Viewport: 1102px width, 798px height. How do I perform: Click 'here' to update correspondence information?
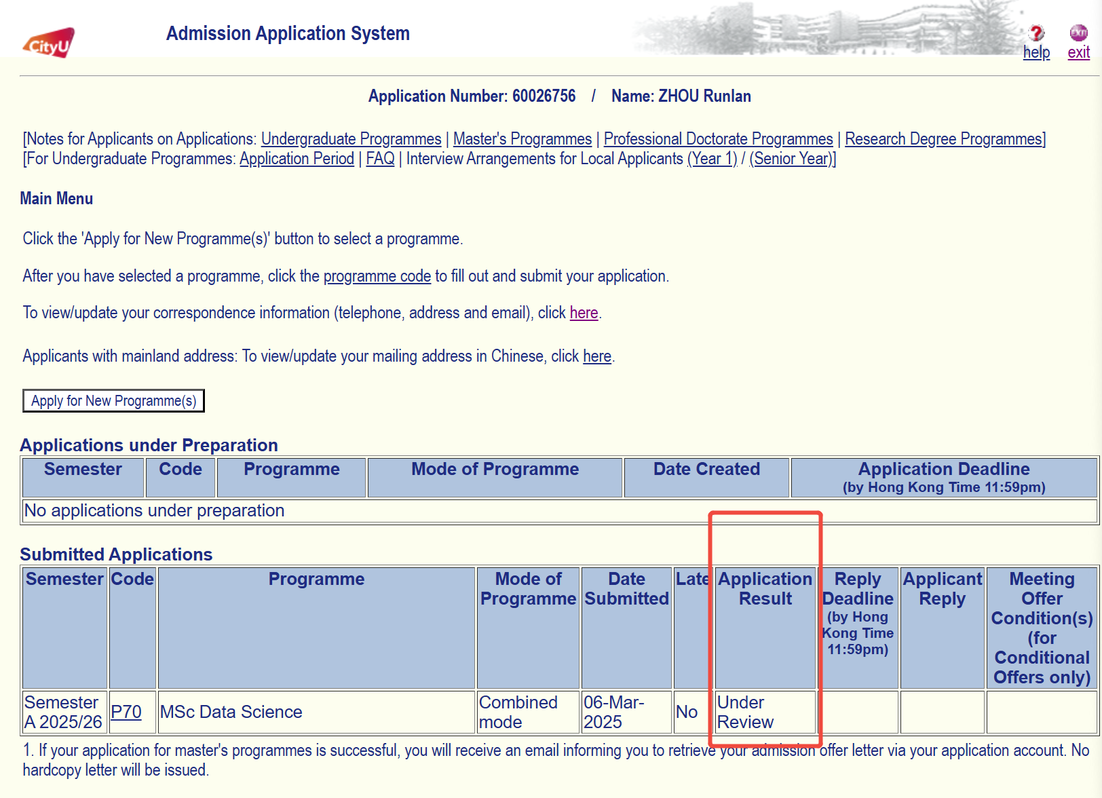pyautogui.click(x=584, y=313)
